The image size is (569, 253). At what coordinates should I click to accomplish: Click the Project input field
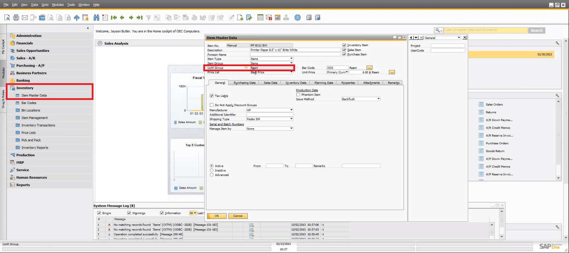point(448,46)
